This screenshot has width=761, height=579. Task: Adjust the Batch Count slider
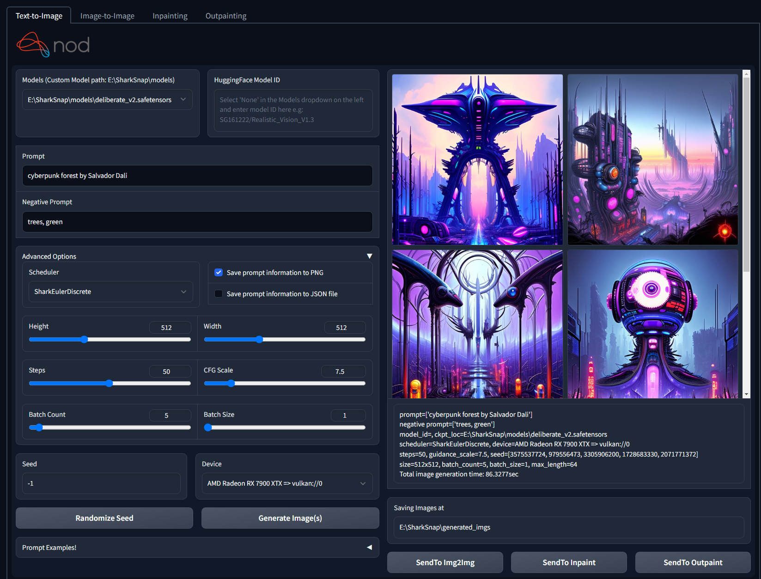click(110, 427)
